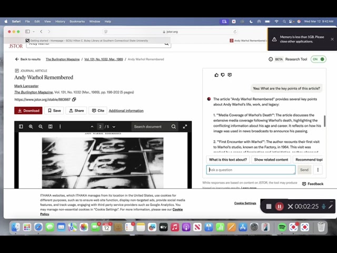Pause the screen recording
This screenshot has width=337, height=253.
[280, 207]
